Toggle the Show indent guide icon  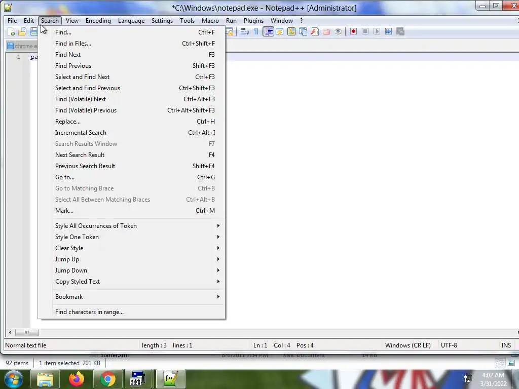(268, 32)
